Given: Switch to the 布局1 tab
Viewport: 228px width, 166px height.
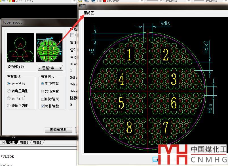Looking at the screenshot, I should click(24, 142).
